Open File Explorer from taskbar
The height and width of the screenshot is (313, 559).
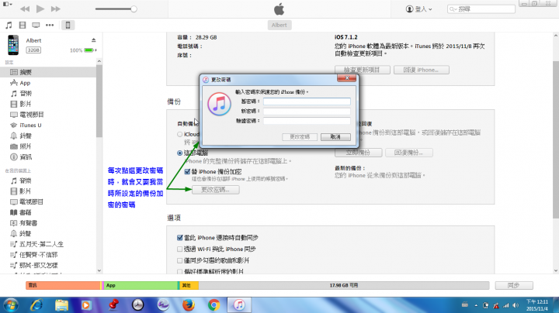tap(61, 305)
